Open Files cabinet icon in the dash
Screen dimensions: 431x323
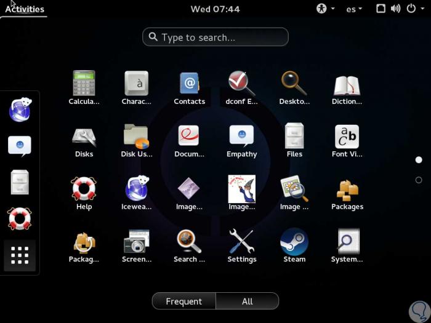tap(20, 182)
